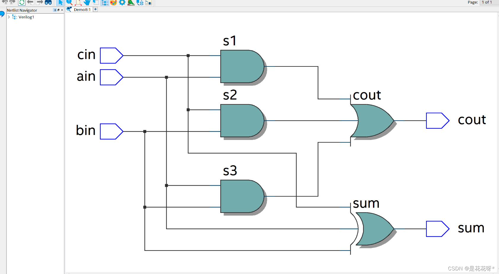
Task: Open viewer options via the gear icon
Action: (x=122, y=2)
